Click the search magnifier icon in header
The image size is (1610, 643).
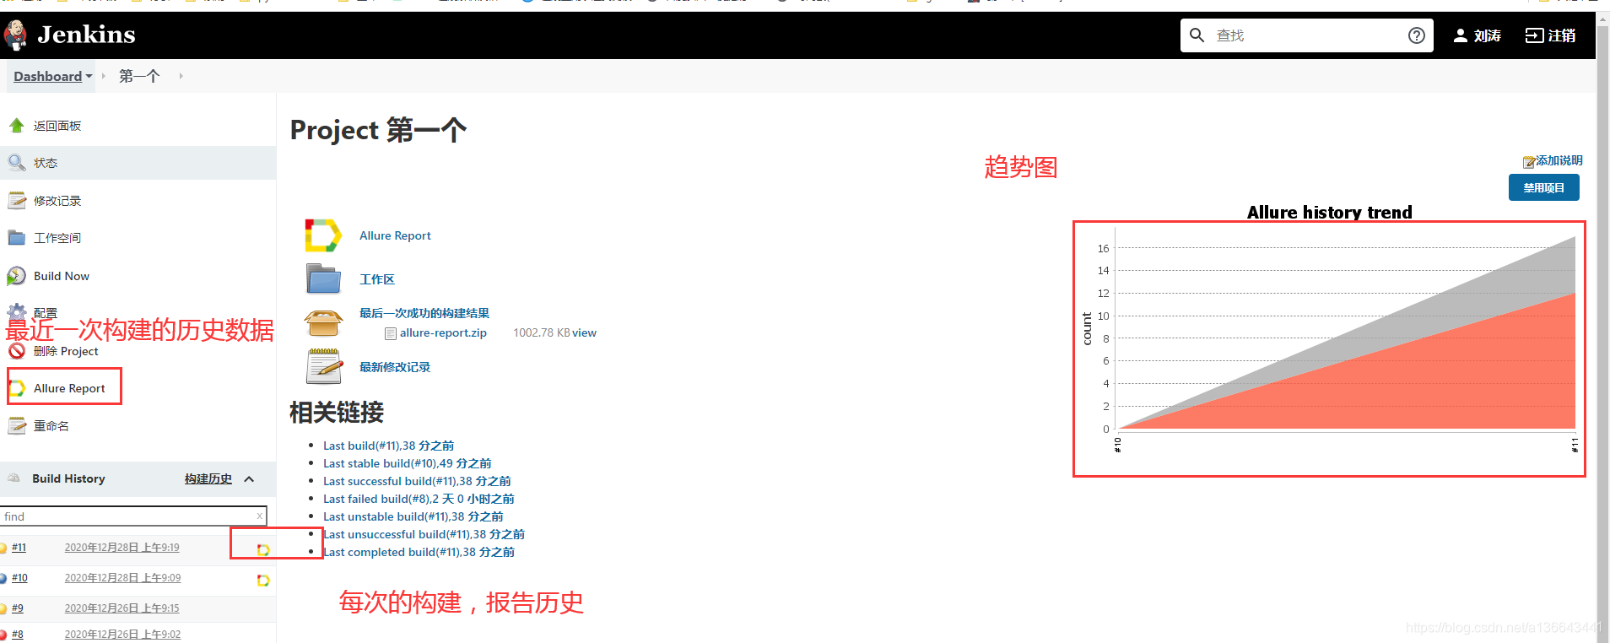pyautogui.click(x=1197, y=35)
